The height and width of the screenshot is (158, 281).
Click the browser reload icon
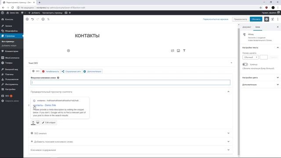point(13,8)
